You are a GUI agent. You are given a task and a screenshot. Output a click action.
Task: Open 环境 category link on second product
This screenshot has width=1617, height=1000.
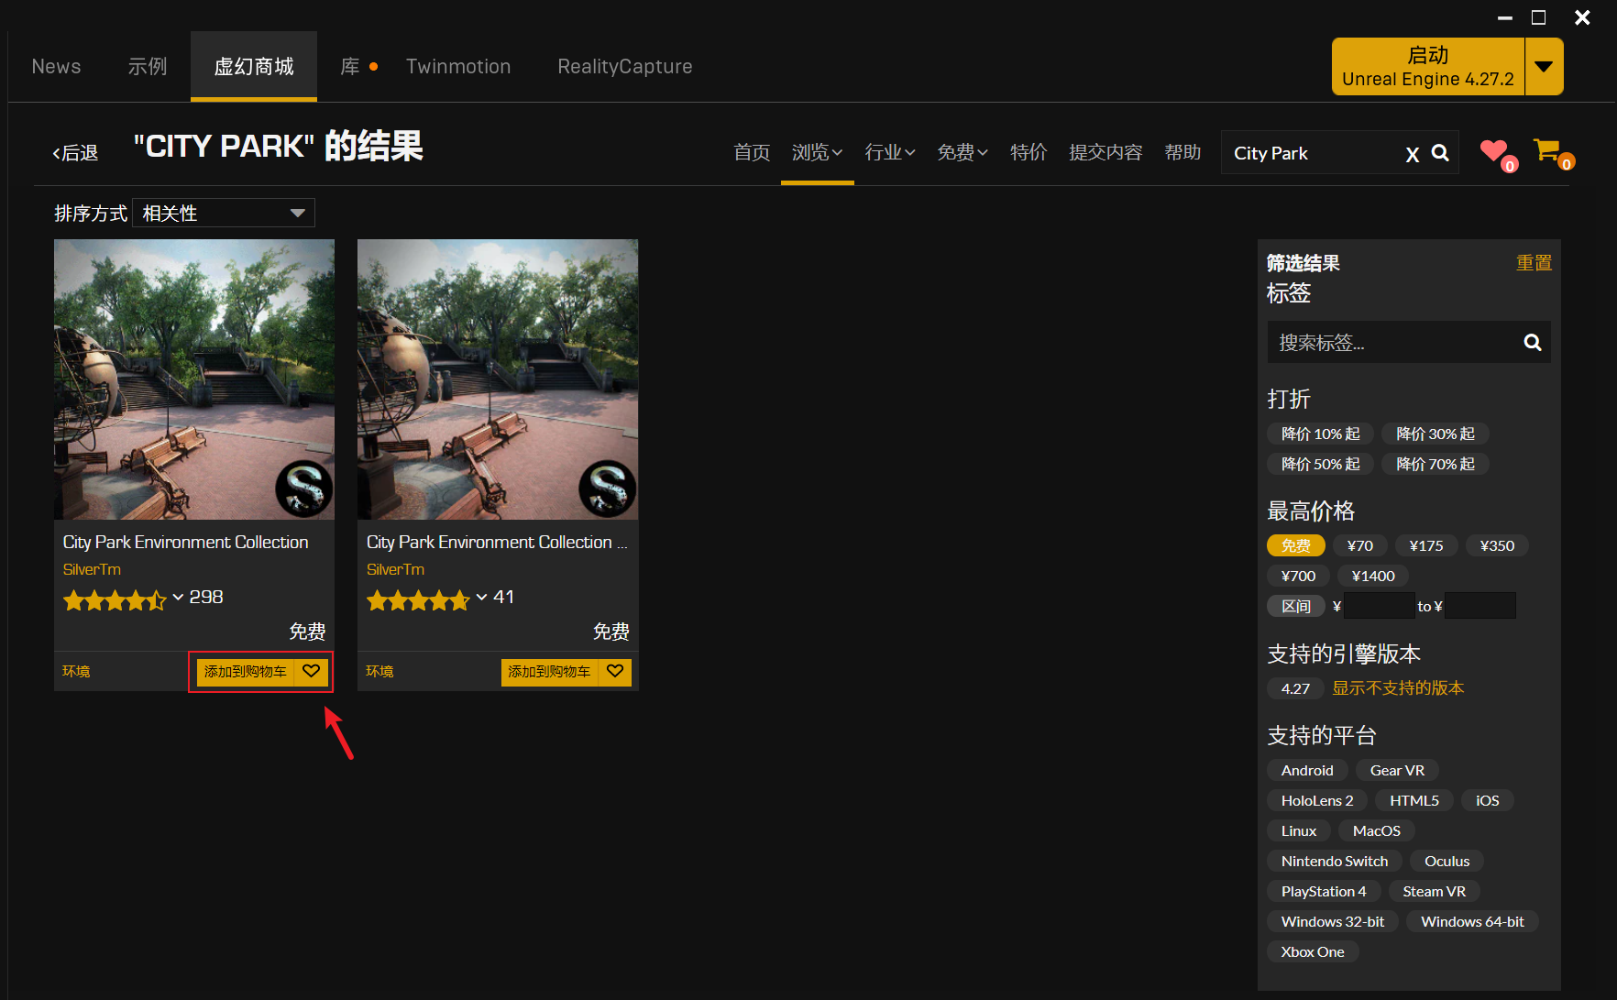[x=379, y=671]
